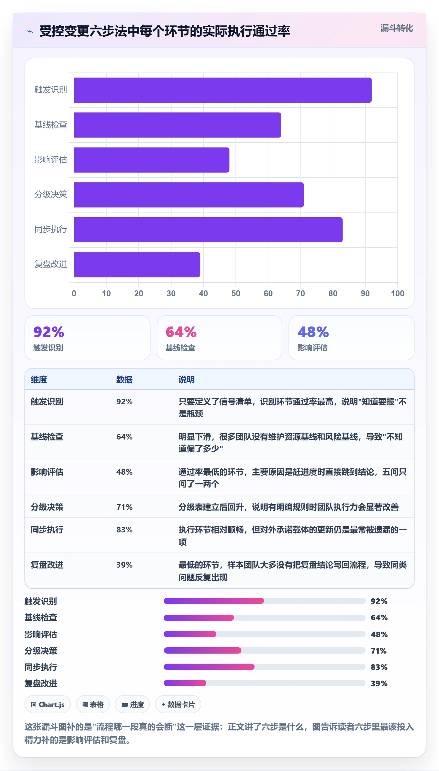Select the 进度 chip

[x=132, y=704]
